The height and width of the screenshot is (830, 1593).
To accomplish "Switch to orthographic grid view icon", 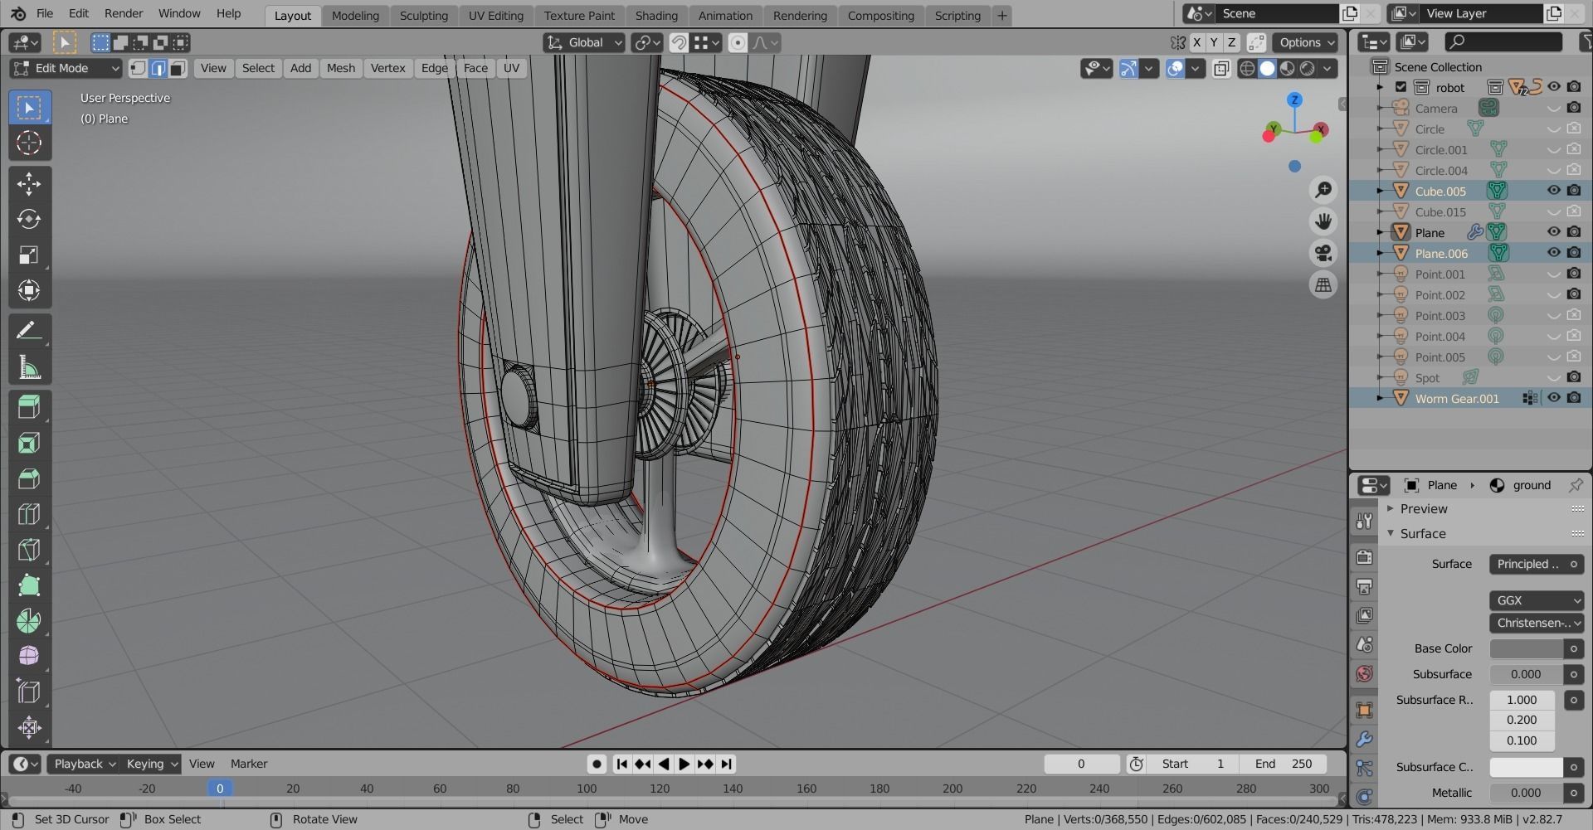I will click(1323, 285).
